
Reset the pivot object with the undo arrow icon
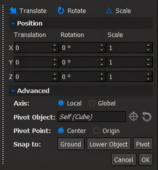(x=147, y=117)
